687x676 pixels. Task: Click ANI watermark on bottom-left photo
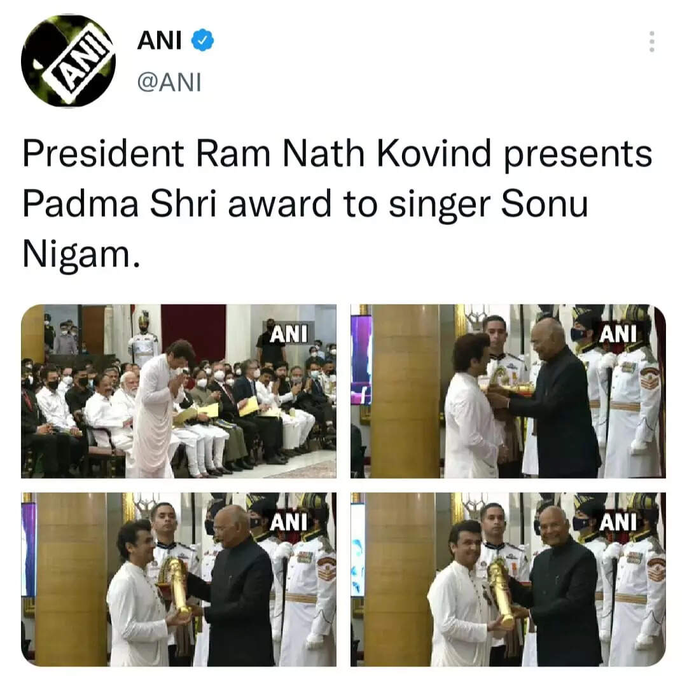[x=289, y=523]
